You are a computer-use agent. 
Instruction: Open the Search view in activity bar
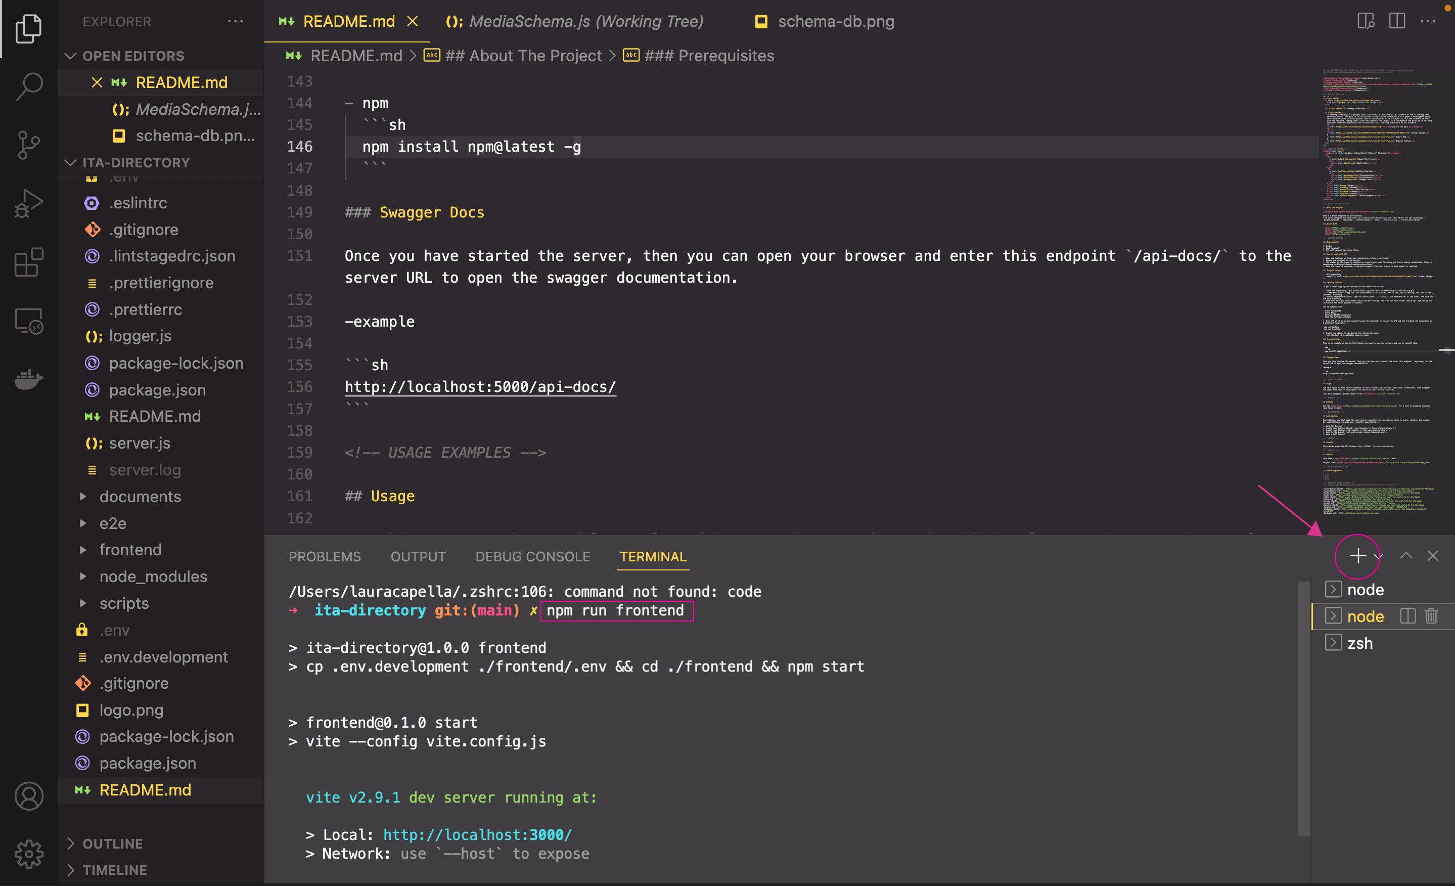pos(28,87)
